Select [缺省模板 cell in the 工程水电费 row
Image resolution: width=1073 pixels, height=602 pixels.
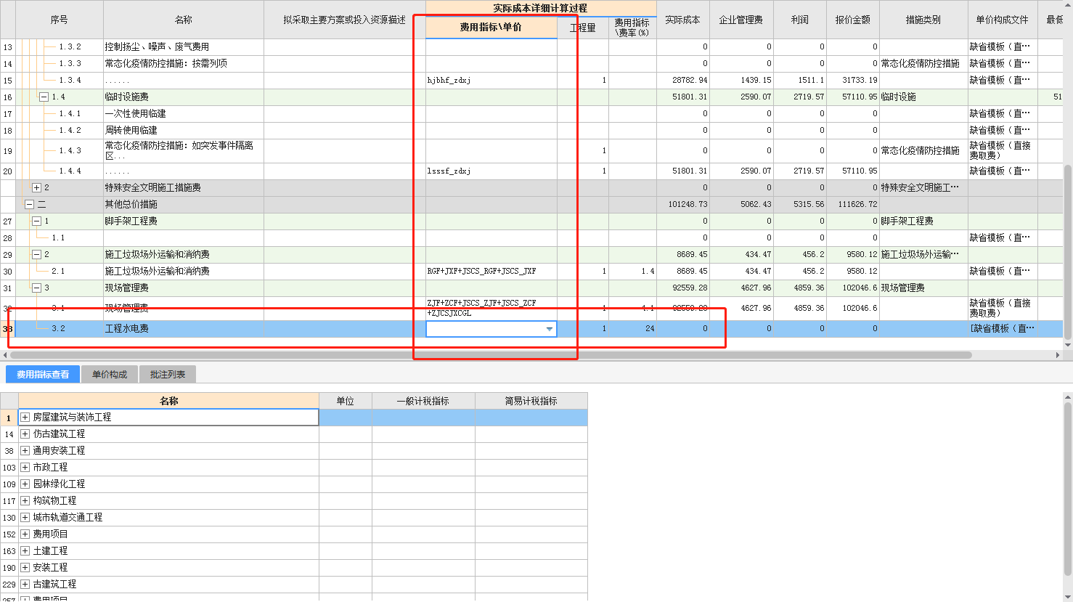pos(1003,329)
